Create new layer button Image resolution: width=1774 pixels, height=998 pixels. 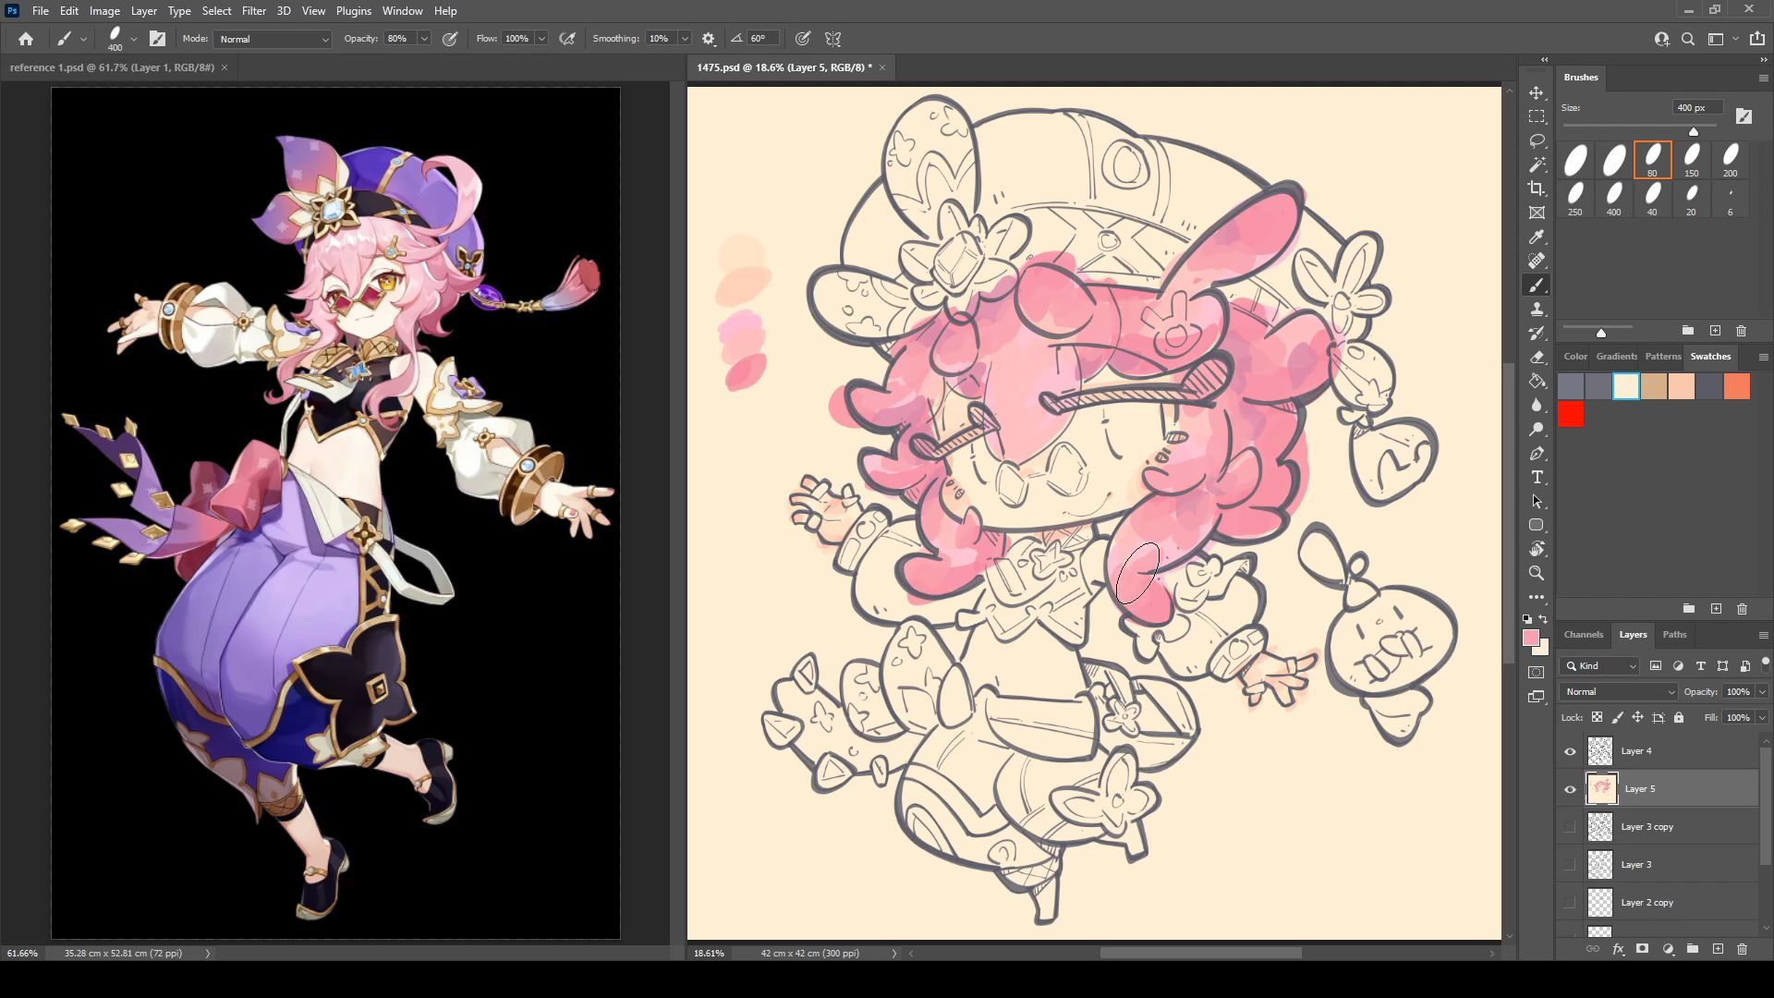point(1718,949)
